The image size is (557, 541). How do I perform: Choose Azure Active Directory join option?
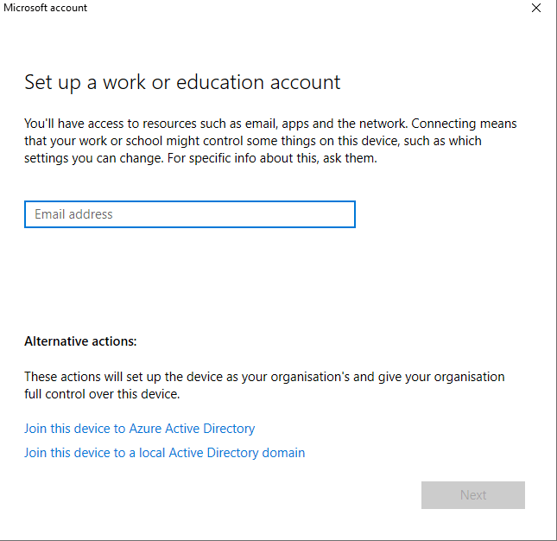(x=139, y=429)
